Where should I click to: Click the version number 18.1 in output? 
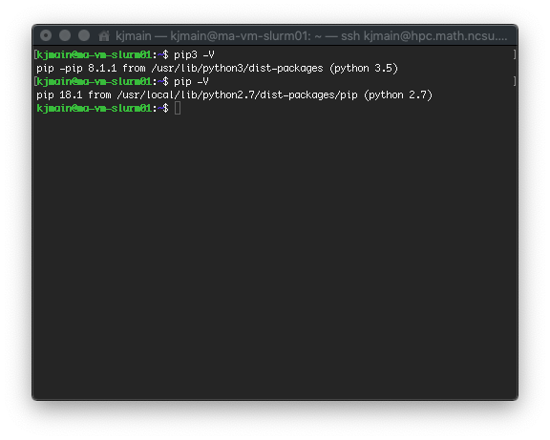(x=71, y=94)
